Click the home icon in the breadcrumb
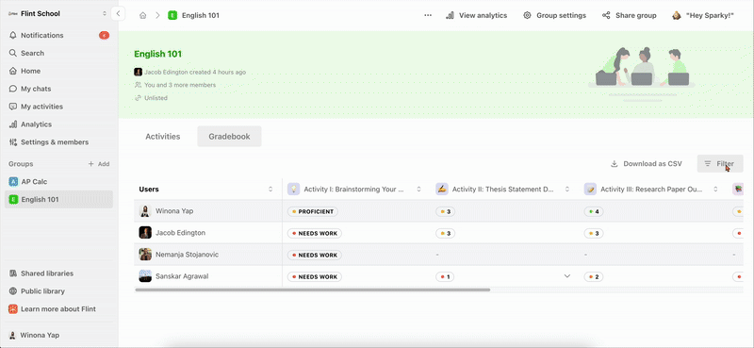 point(143,15)
